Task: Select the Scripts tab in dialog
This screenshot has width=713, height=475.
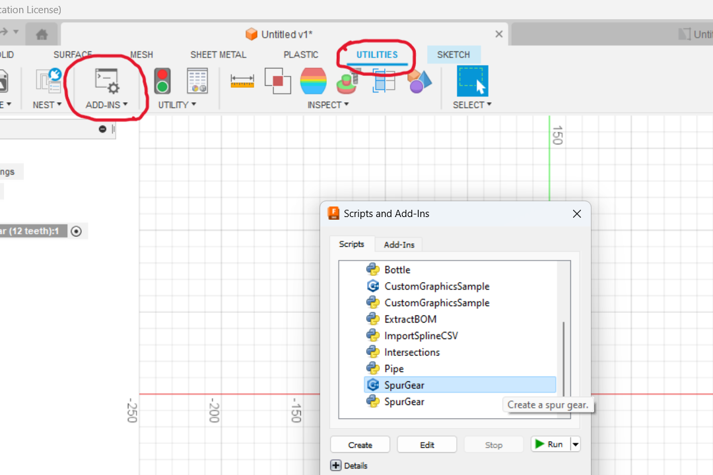Action: tap(351, 244)
